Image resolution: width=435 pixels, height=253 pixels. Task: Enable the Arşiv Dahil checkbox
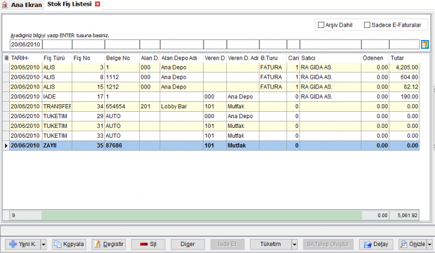coord(321,25)
